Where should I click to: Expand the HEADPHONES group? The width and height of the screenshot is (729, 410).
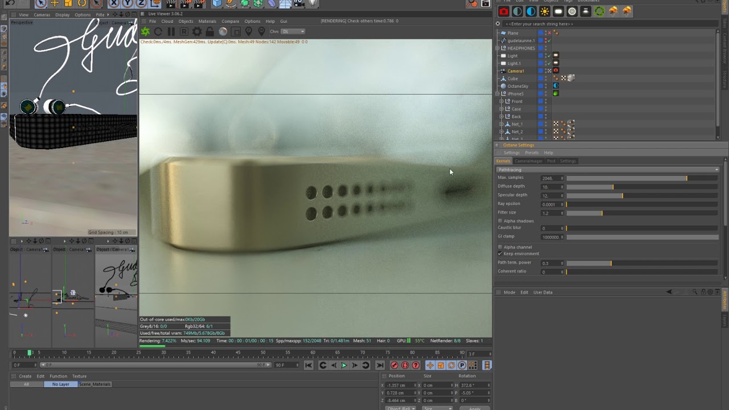pyautogui.click(x=497, y=48)
